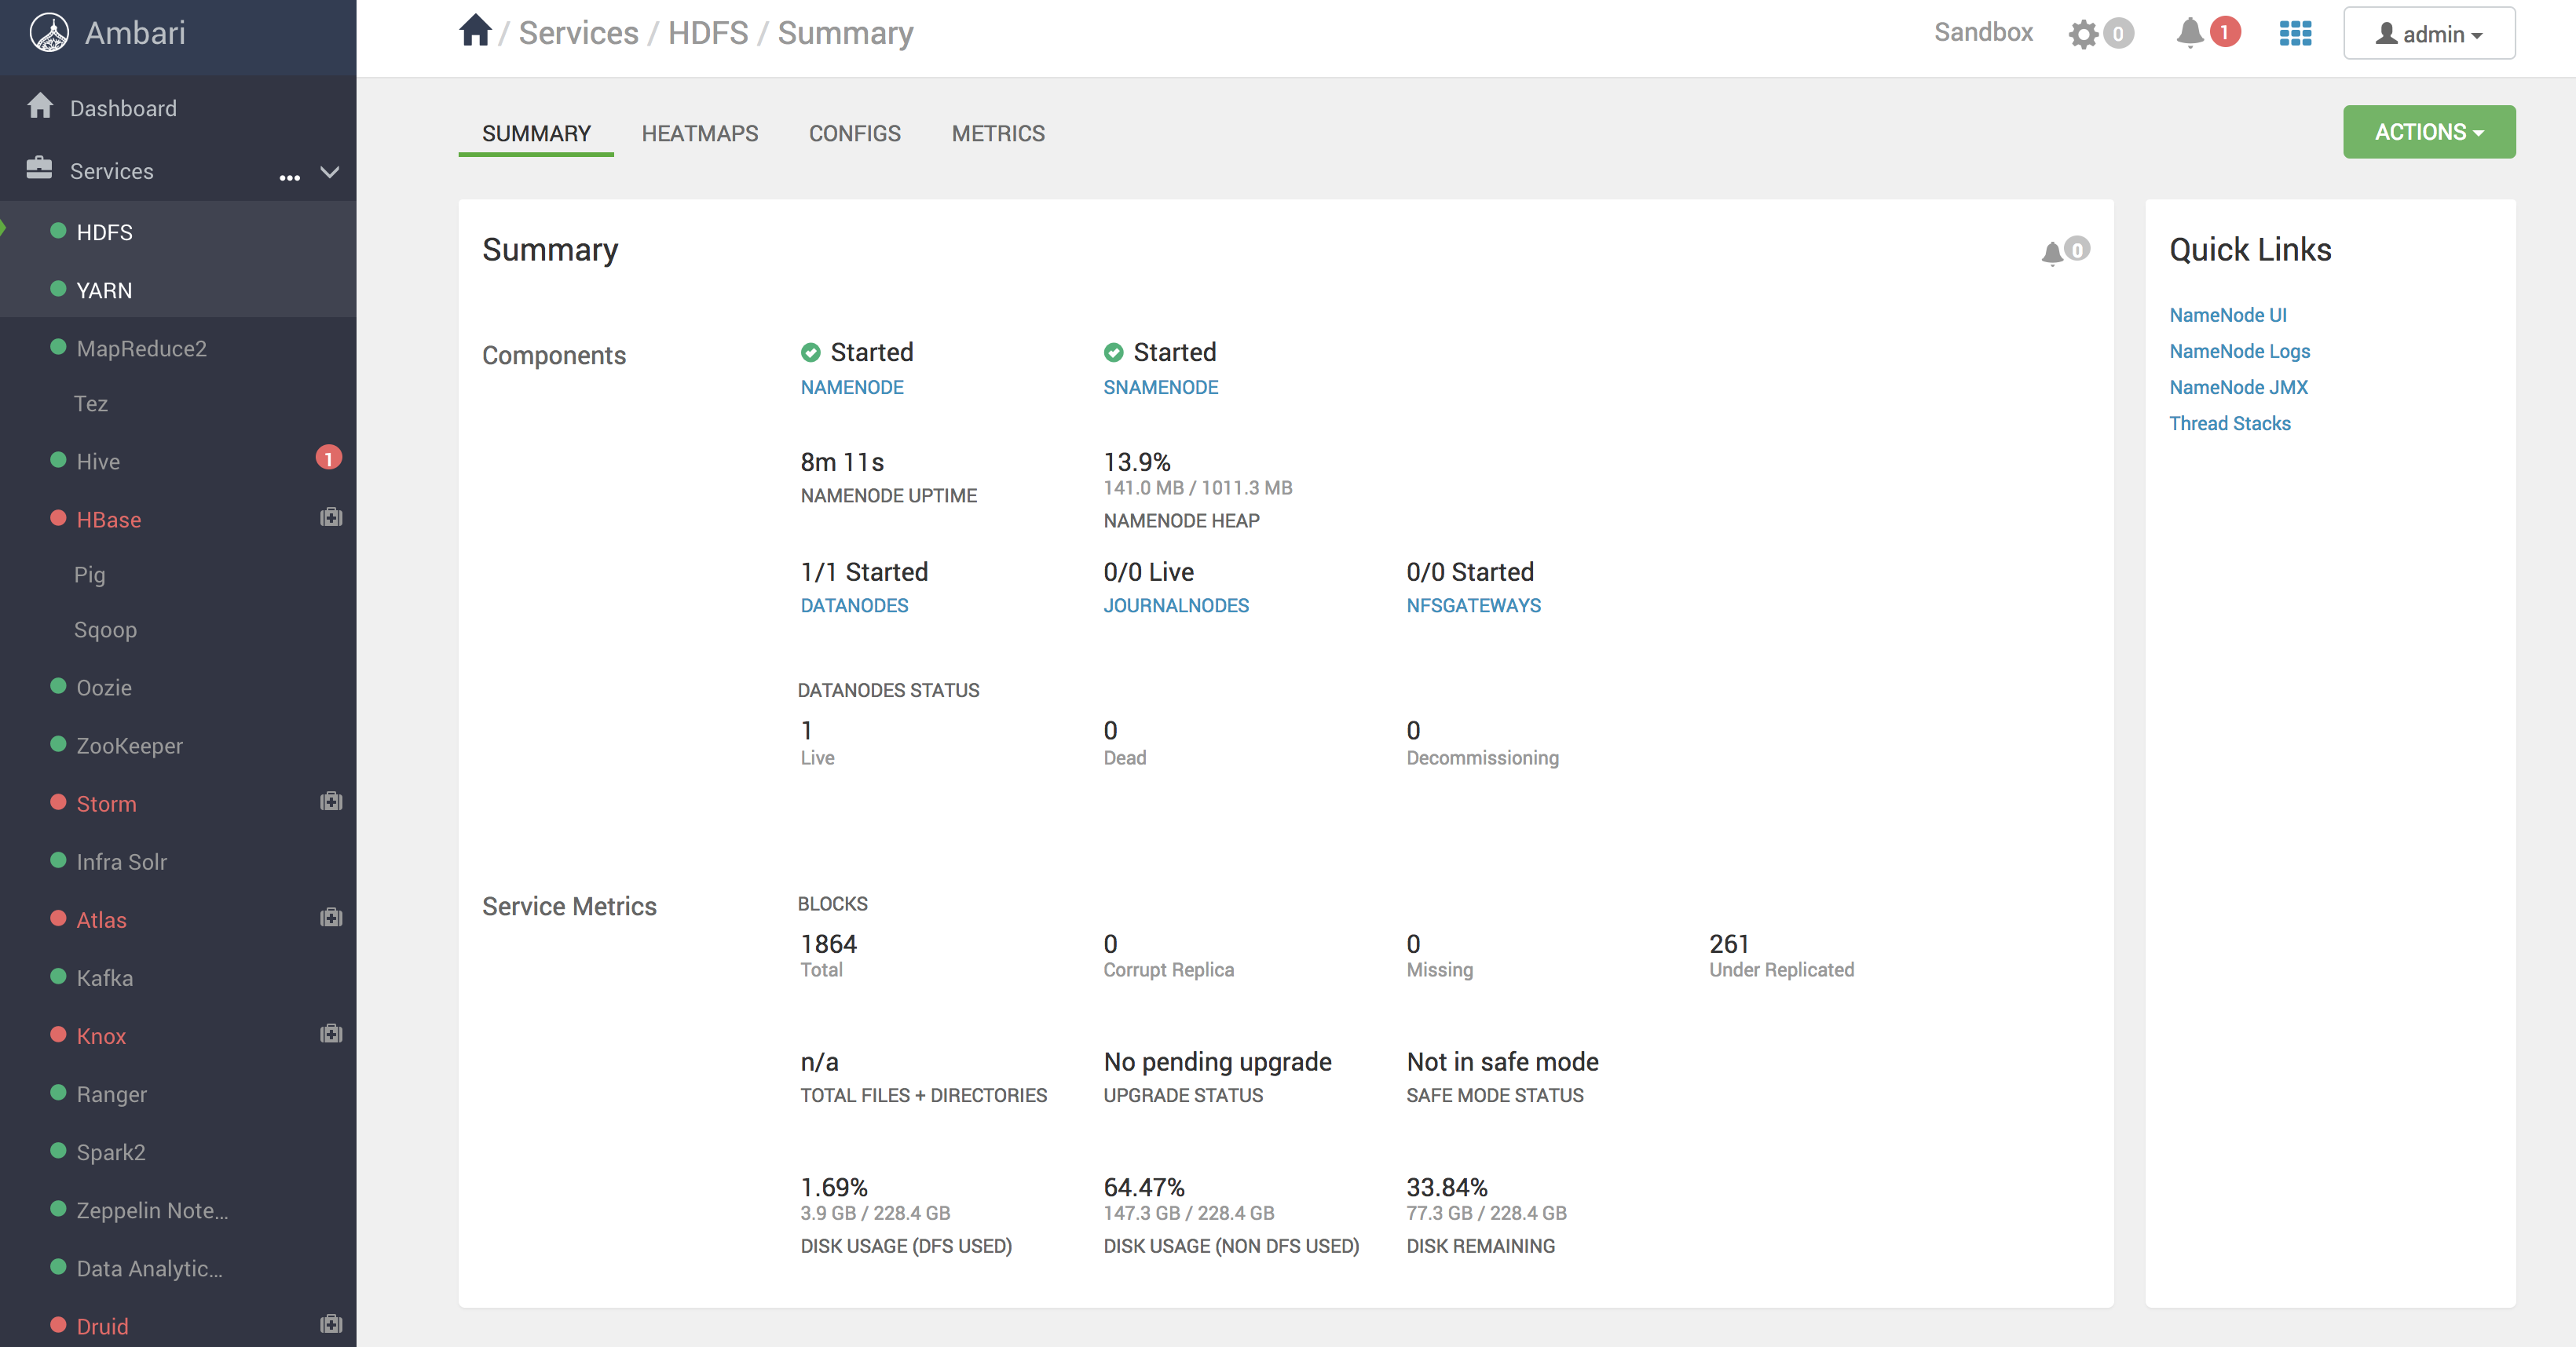This screenshot has width=2576, height=1347.
Task: Select YARN service in sidebar
Action: click(x=104, y=290)
